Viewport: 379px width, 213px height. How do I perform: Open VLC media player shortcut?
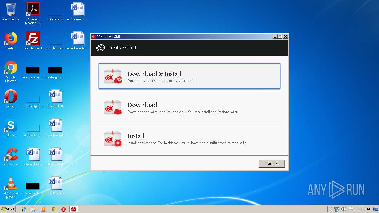click(x=11, y=188)
